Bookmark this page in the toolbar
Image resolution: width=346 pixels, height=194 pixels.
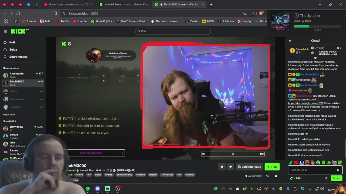(55, 13)
